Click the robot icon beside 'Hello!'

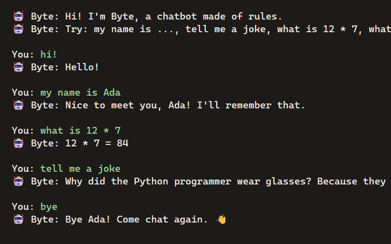(19, 67)
